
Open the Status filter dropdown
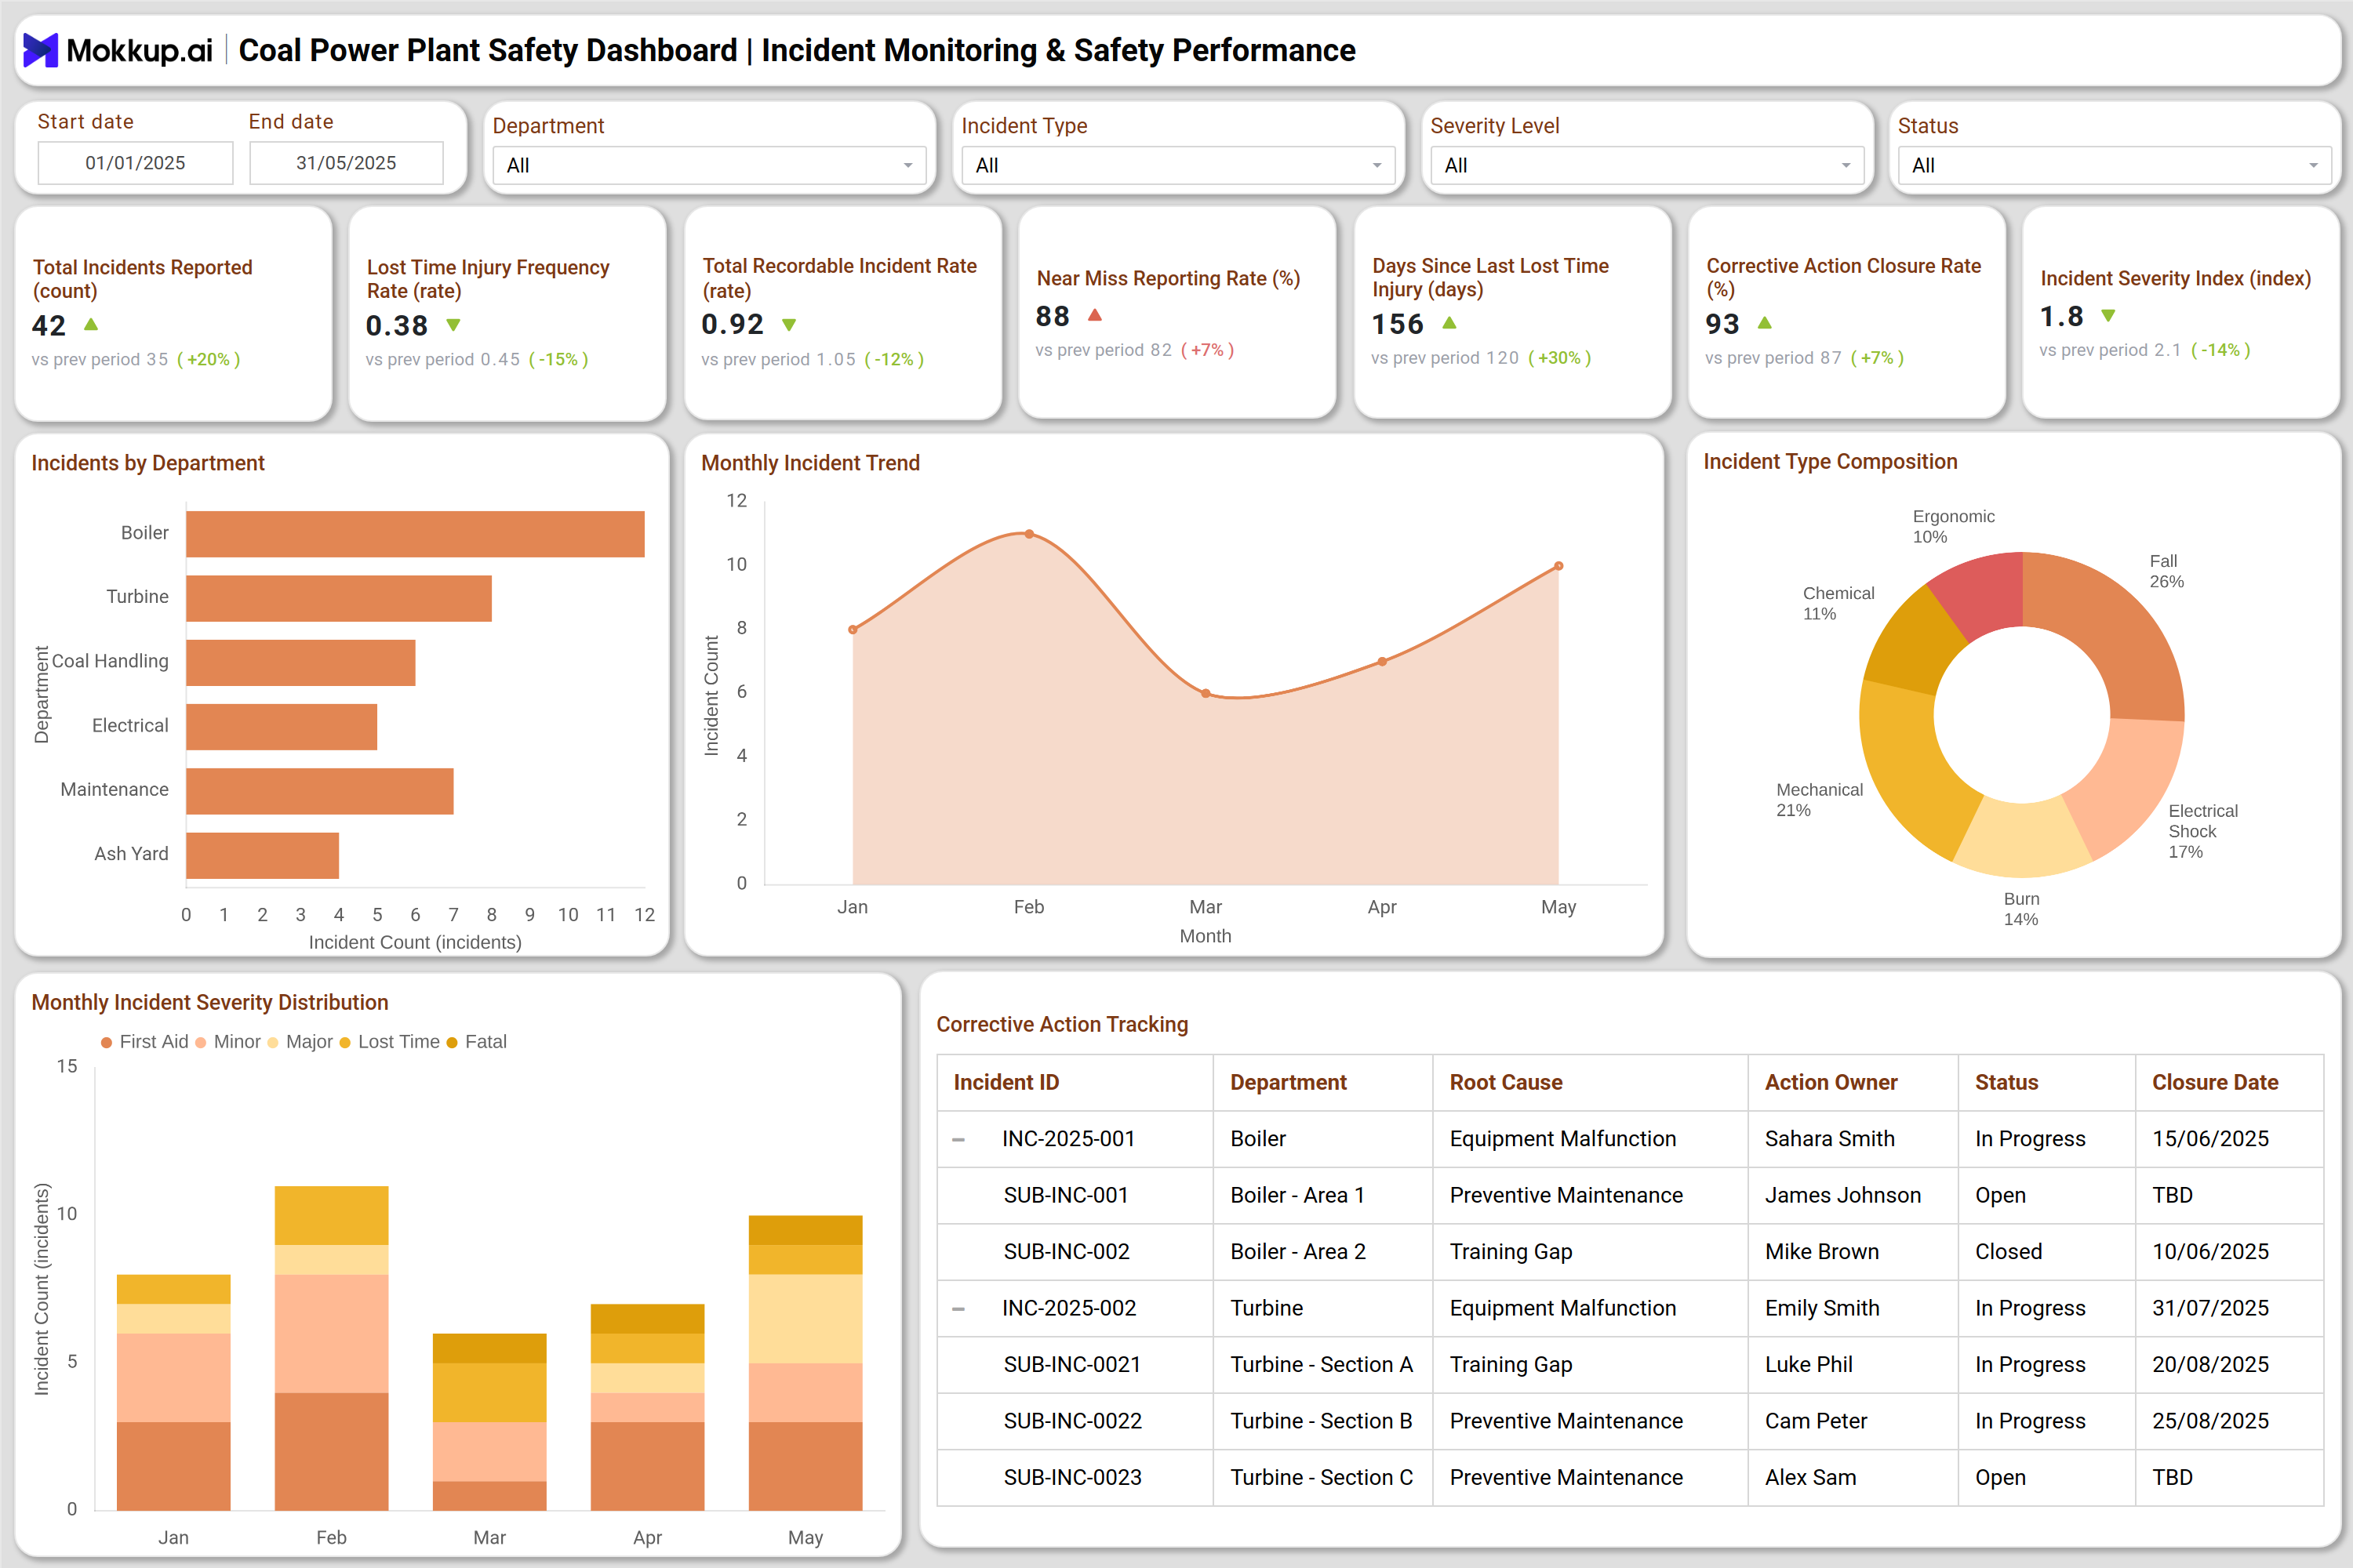(2115, 165)
